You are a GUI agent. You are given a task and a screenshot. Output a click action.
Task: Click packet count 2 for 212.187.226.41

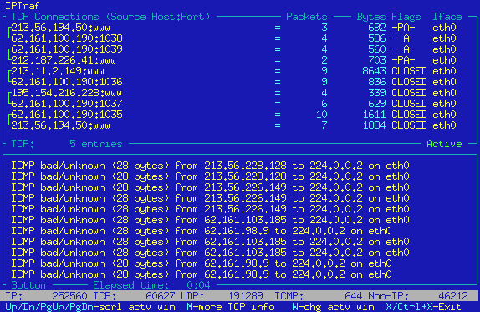point(324,60)
